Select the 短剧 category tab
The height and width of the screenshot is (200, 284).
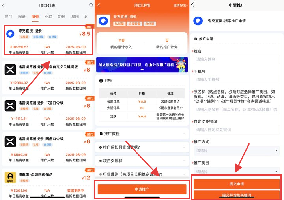[62, 17]
